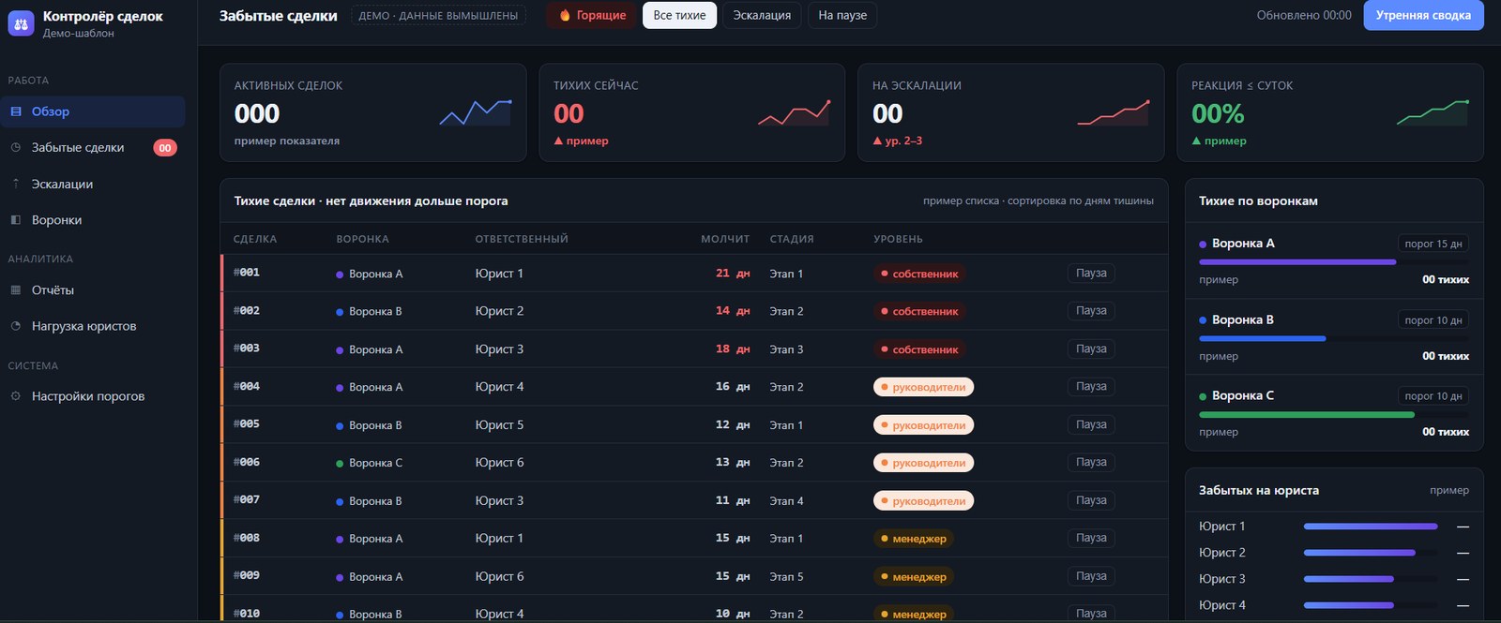
Task: Open Настройки порогов in the sidebar
Action: point(93,396)
